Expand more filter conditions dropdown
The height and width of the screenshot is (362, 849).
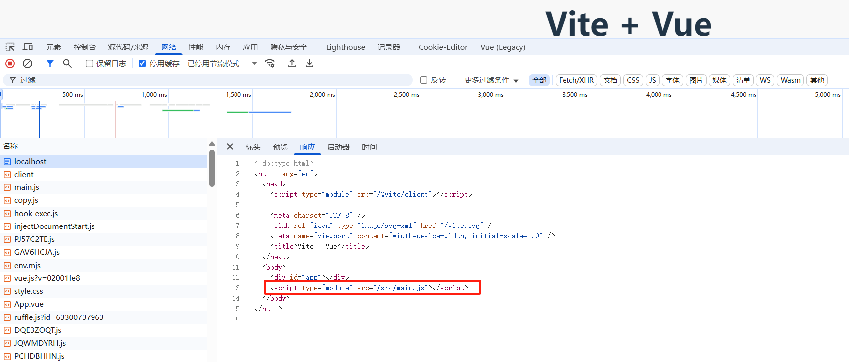pos(491,80)
